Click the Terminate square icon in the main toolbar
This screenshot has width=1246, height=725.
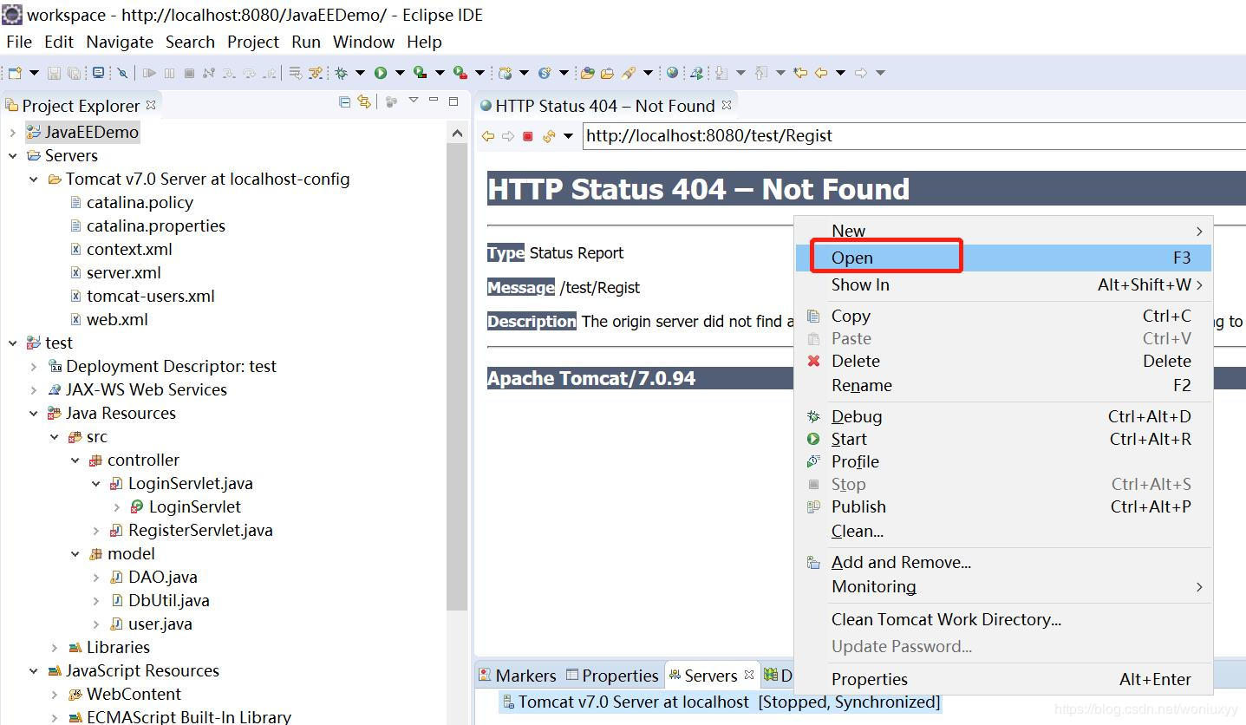[x=189, y=73]
